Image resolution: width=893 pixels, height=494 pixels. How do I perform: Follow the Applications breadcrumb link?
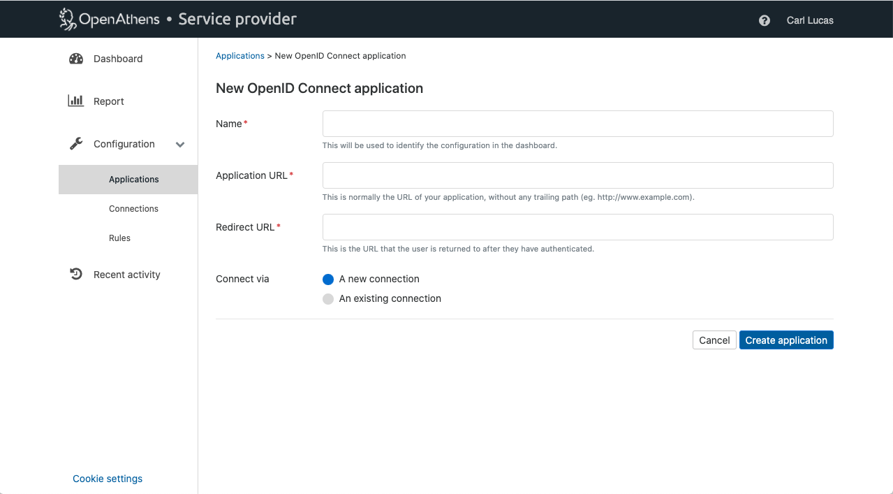[239, 56]
